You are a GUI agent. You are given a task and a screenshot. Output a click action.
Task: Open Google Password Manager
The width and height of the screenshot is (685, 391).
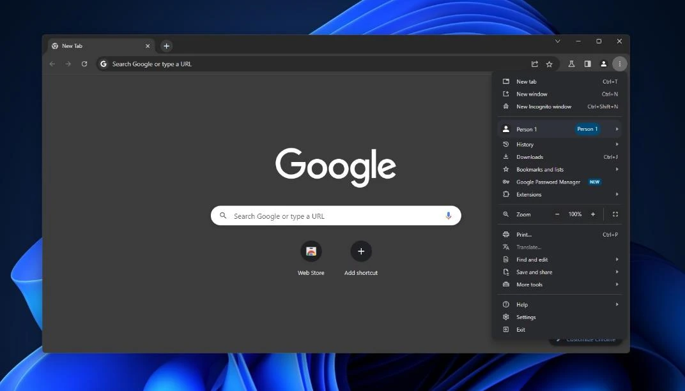coord(560,182)
